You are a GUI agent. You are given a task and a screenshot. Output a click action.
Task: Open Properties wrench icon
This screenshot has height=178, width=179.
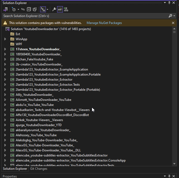pyautogui.click(x=54, y=9)
